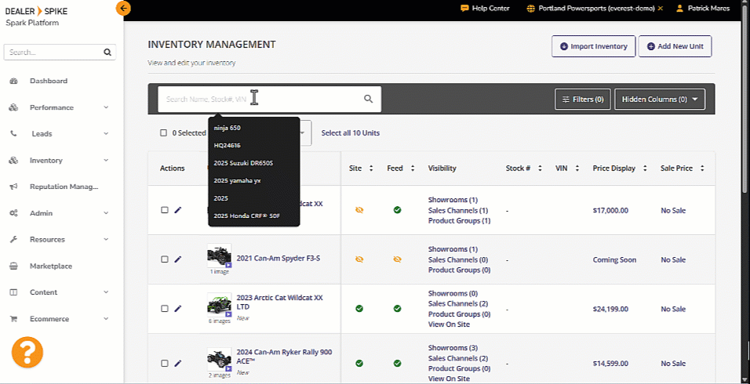Choose "2025 Suzuki DR650S" search suggestion
The height and width of the screenshot is (384, 750).
243,163
